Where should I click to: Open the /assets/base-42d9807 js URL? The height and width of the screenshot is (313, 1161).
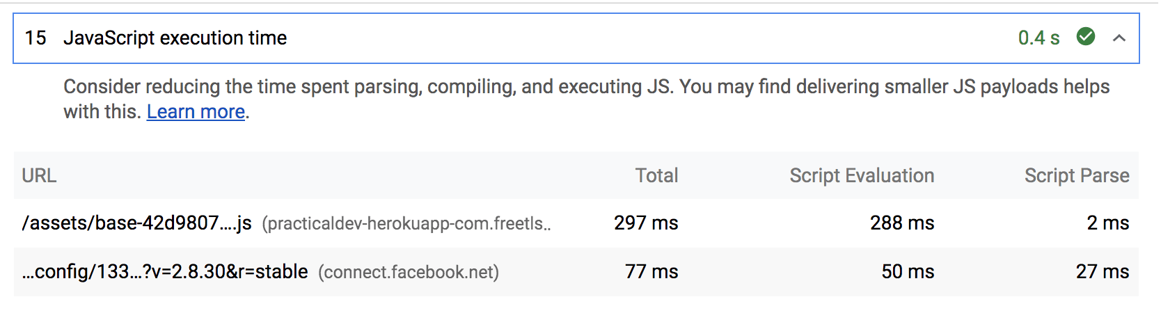pyautogui.click(x=136, y=223)
